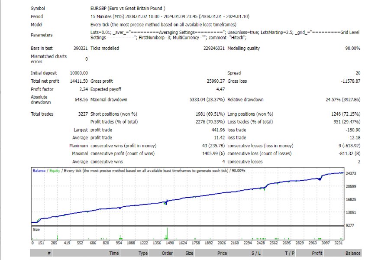Click the Equity legend label in chart

pyautogui.click(x=55, y=171)
